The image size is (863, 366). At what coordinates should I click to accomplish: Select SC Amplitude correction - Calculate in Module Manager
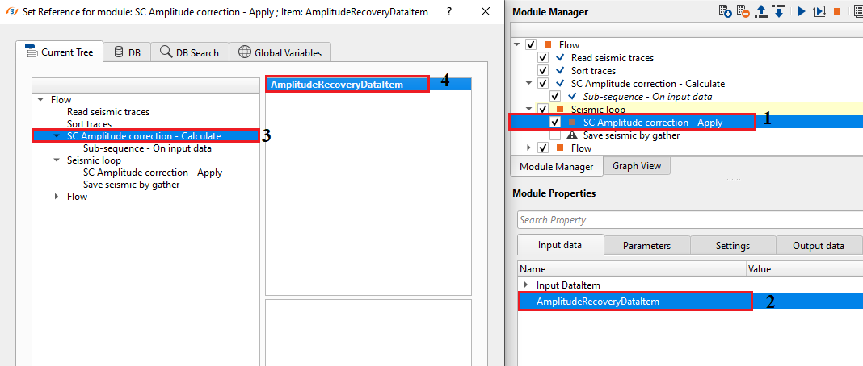[x=648, y=83]
